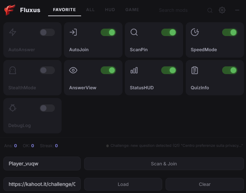The image size is (246, 193).
Task: Click the DebugLog card label
Action: [x=20, y=126]
